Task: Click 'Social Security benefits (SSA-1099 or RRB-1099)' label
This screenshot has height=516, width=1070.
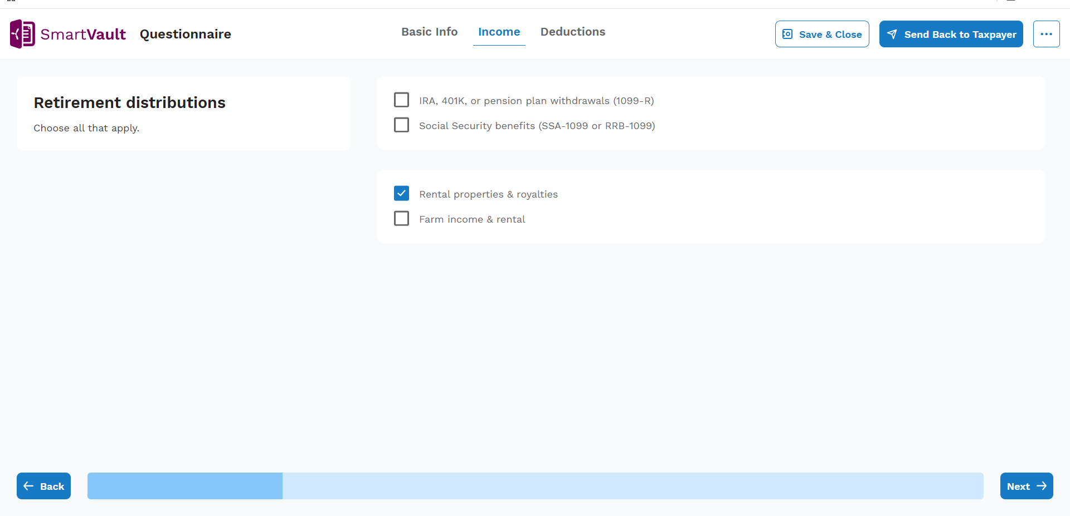Action: (537, 126)
